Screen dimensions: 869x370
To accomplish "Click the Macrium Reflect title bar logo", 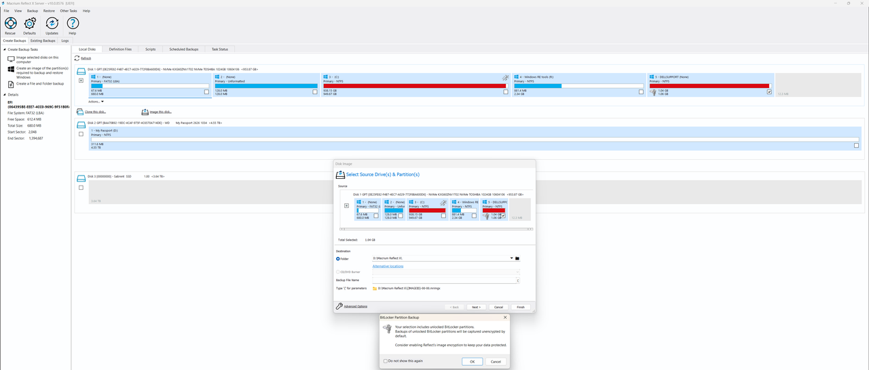I will point(4,3).
